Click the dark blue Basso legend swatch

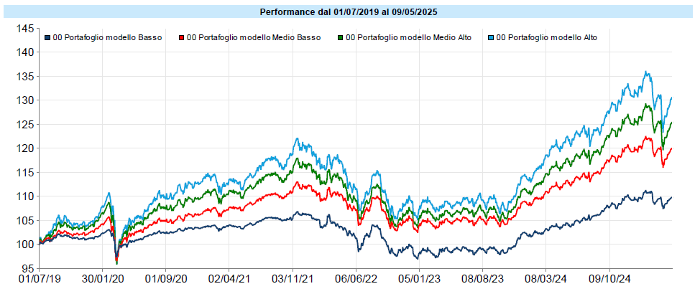(47, 38)
